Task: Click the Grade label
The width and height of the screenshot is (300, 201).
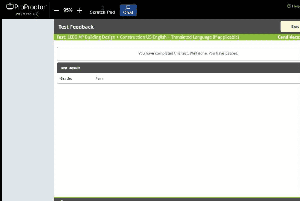Action: 66,78
